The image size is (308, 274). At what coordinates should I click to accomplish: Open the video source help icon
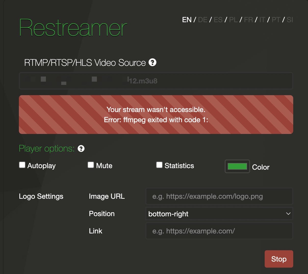152,62
